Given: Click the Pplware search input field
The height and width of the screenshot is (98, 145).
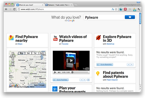Looking at the screenshot, I should (x=104, y=17).
